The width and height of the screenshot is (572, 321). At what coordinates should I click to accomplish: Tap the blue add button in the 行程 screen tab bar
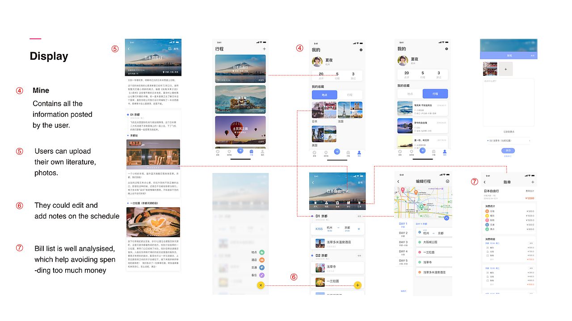click(240, 151)
